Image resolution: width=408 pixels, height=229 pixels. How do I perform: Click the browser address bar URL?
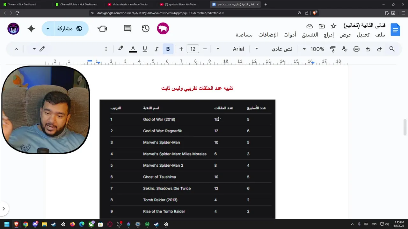pyautogui.click(x=160, y=13)
